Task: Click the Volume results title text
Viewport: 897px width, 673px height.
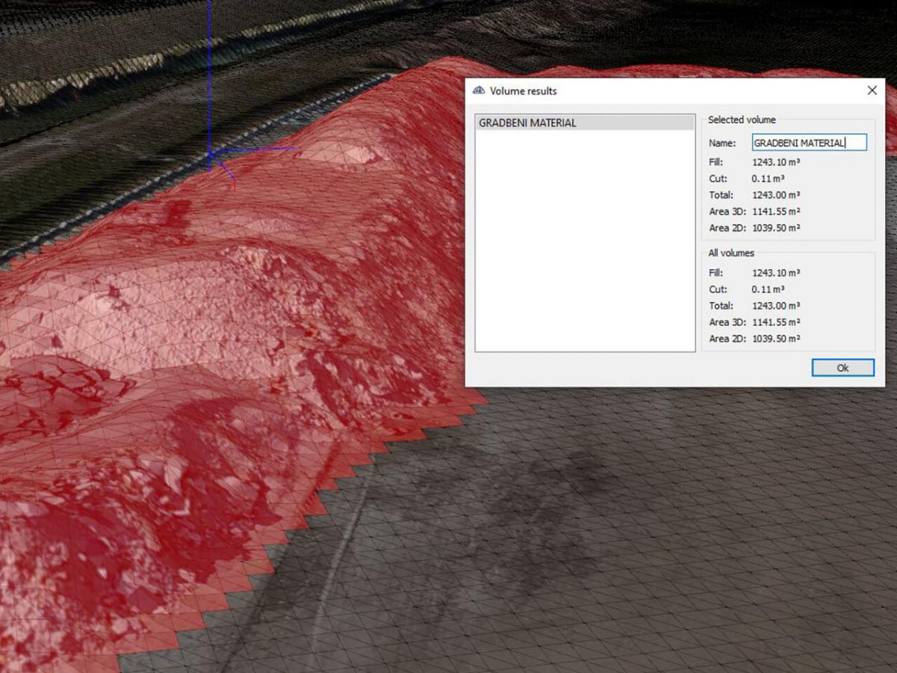Action: 523,91
